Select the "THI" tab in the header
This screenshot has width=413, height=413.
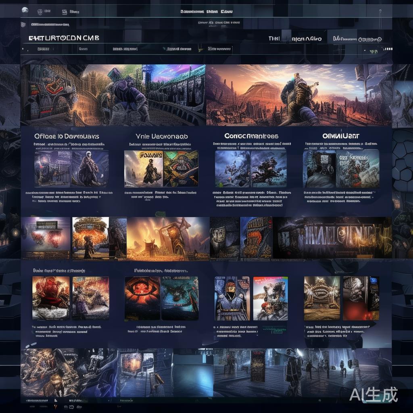(x=274, y=39)
